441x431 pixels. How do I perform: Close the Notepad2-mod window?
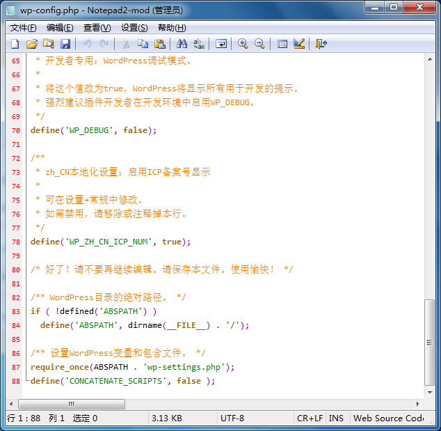pos(419,8)
